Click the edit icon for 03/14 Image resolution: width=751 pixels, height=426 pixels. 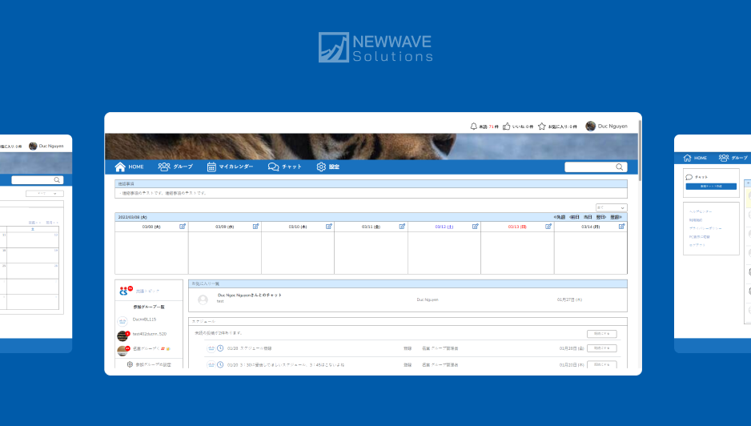pos(621,227)
